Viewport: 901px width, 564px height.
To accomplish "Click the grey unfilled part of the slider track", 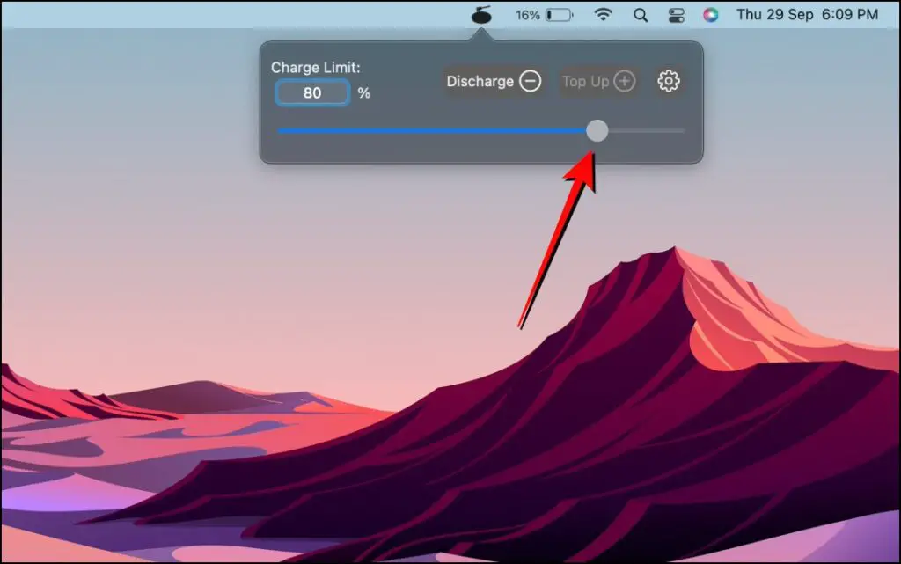I will click(x=647, y=131).
